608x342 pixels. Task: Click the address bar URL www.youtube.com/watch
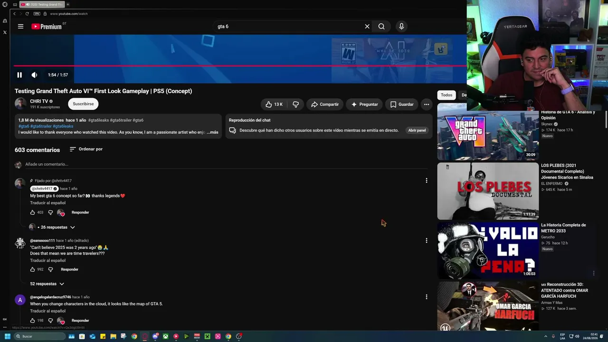[x=69, y=14]
